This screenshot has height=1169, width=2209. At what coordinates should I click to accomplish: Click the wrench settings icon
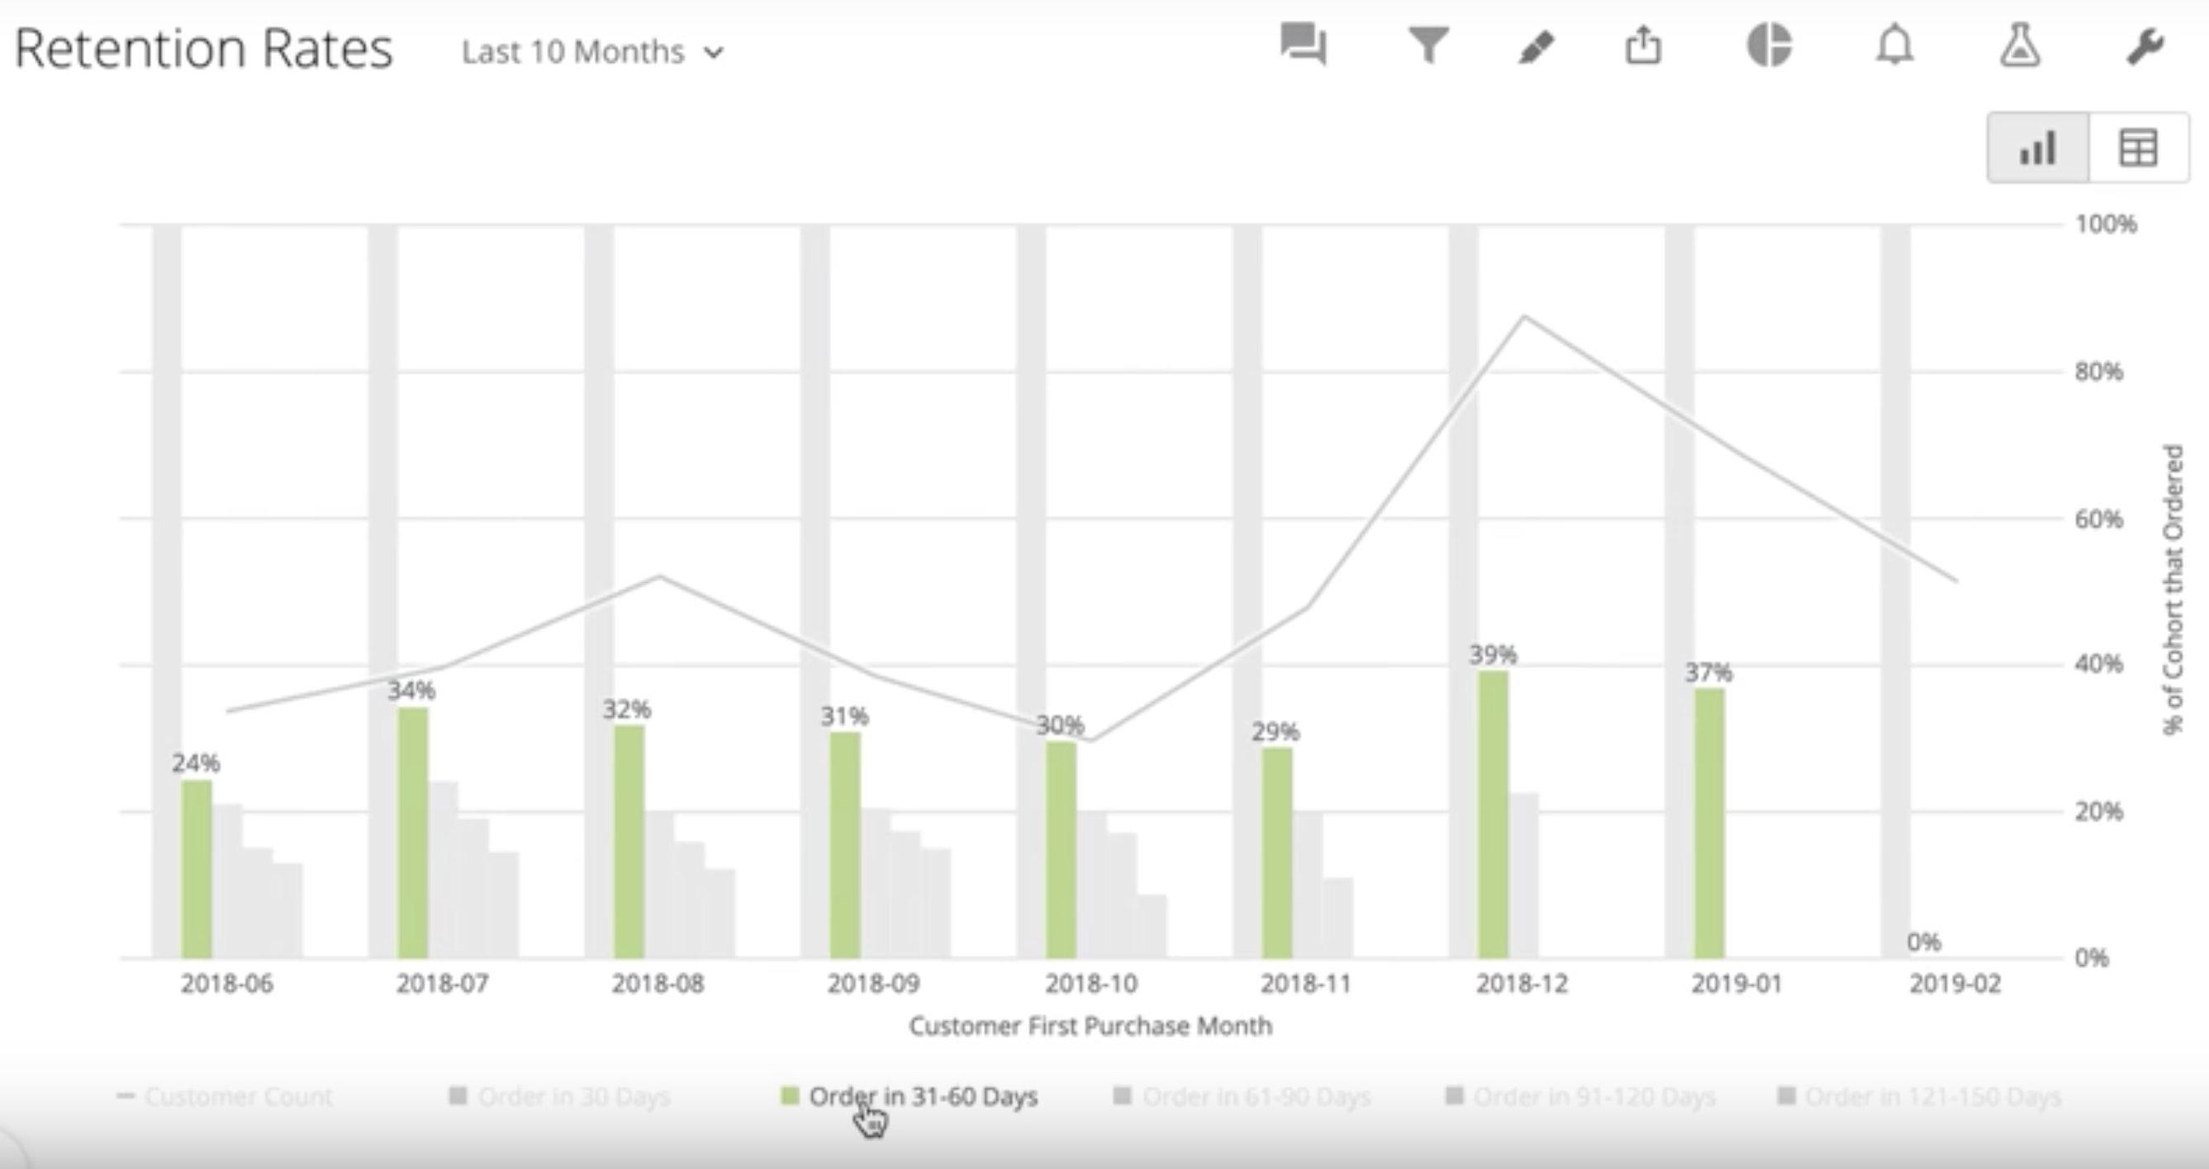coord(2145,46)
